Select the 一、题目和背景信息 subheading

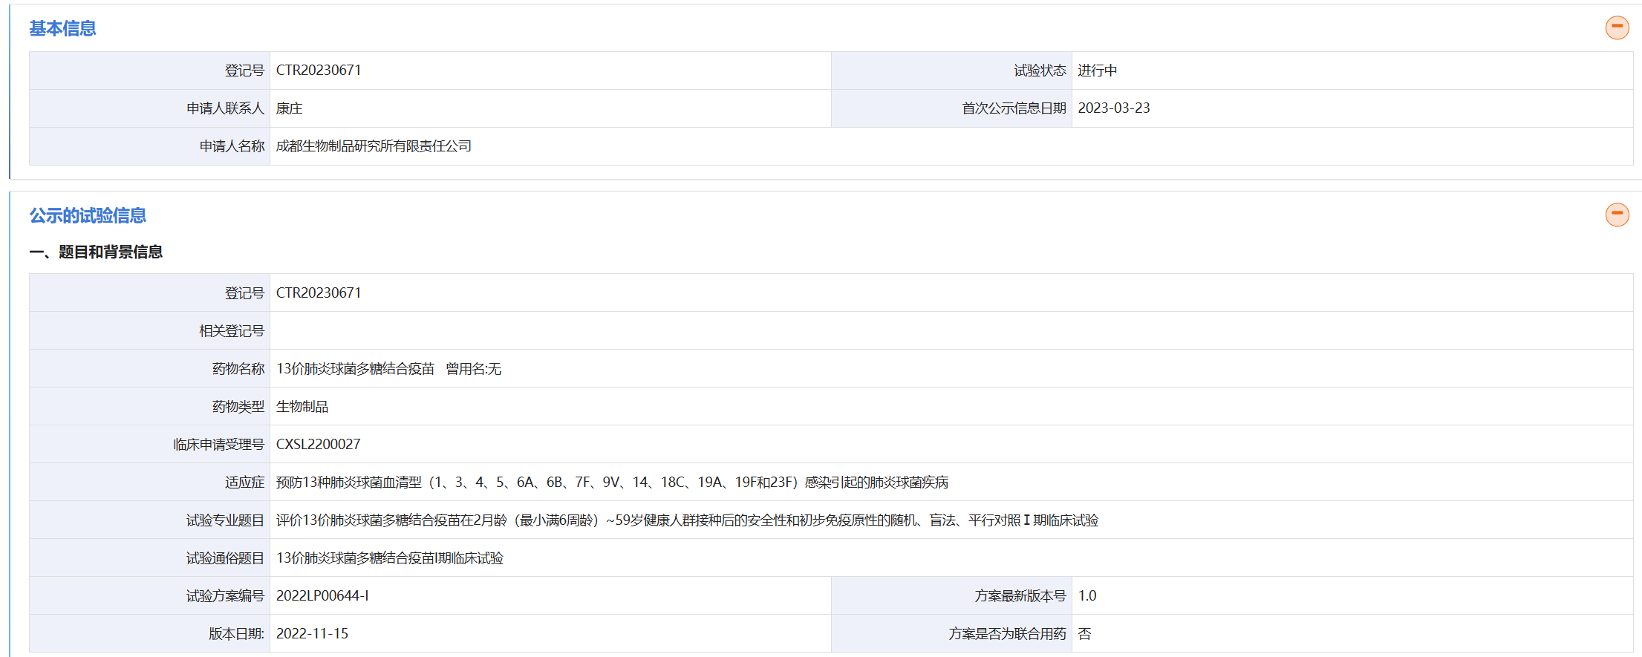tap(96, 252)
